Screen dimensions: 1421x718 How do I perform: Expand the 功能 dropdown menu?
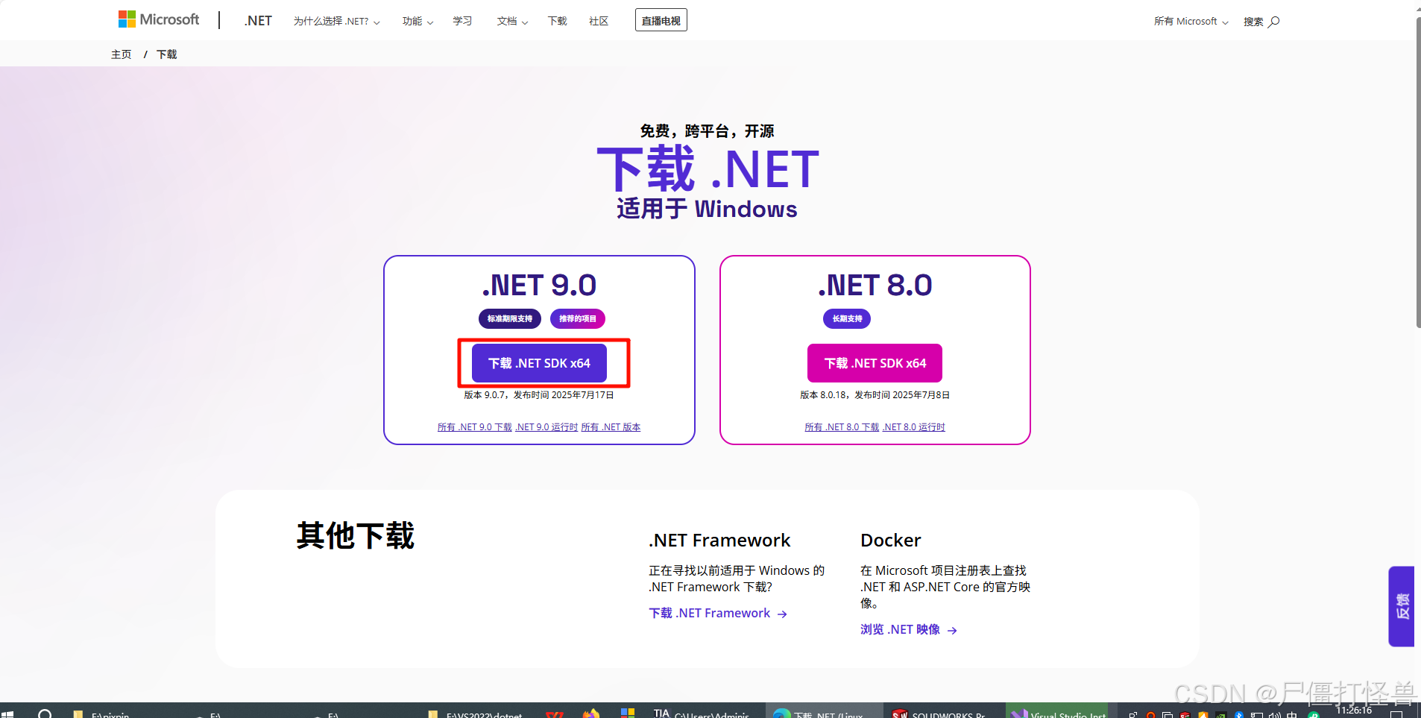click(x=418, y=21)
